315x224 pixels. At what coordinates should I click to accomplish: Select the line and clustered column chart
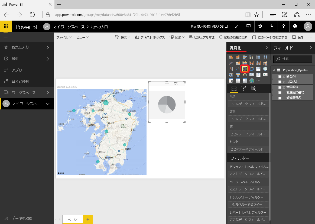(258, 63)
